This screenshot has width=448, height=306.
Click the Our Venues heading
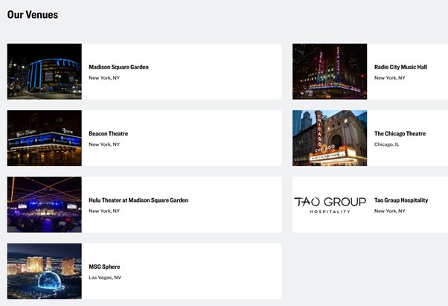point(33,15)
